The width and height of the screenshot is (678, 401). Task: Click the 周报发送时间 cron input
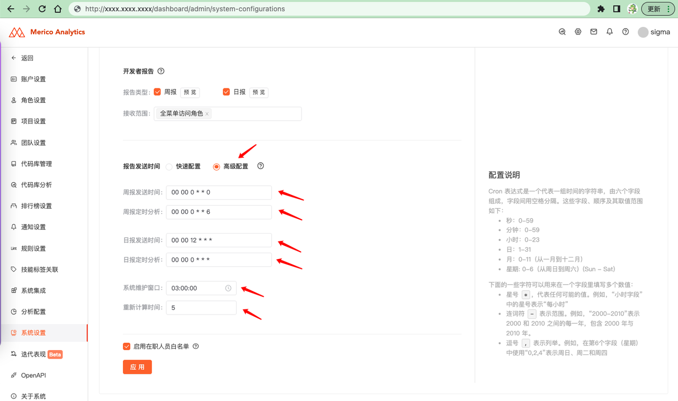tap(219, 192)
